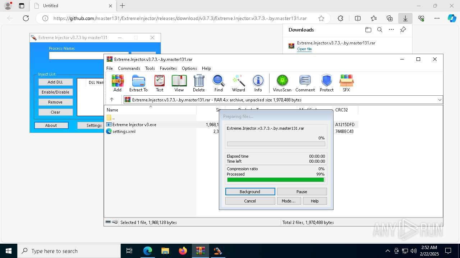This screenshot has height=258, width=460.
Task: Click the Edge Downloads toolbar button
Action: [x=405, y=18]
